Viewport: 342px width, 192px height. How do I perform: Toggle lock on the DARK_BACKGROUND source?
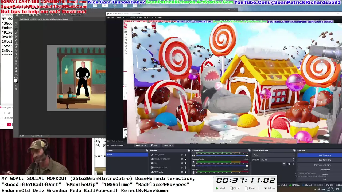(x=185, y=159)
